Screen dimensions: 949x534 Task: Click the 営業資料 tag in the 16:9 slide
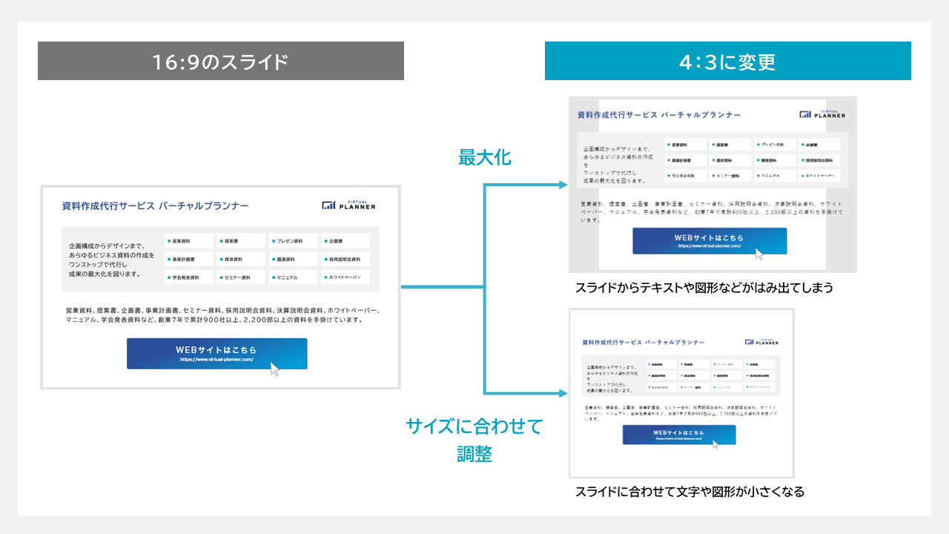click(188, 241)
